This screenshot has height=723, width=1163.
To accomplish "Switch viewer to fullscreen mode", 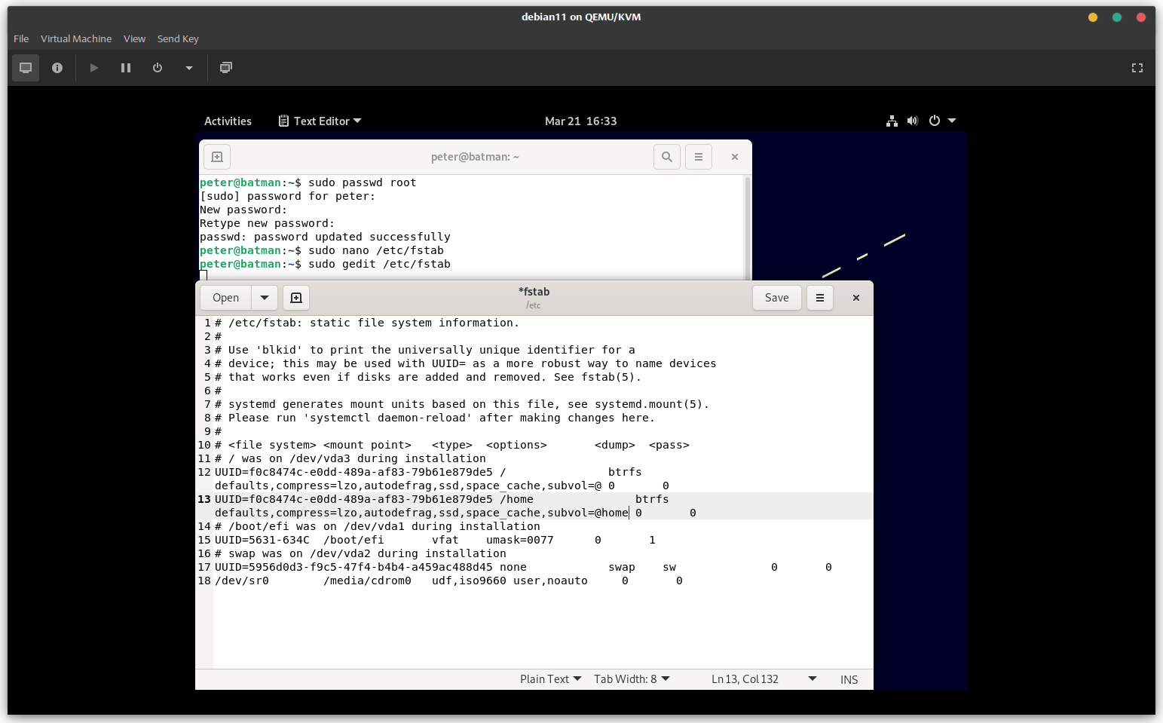I will (1137, 68).
